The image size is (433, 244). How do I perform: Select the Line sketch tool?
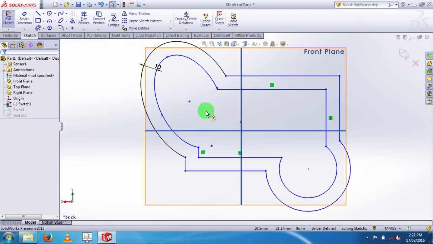(x=38, y=14)
